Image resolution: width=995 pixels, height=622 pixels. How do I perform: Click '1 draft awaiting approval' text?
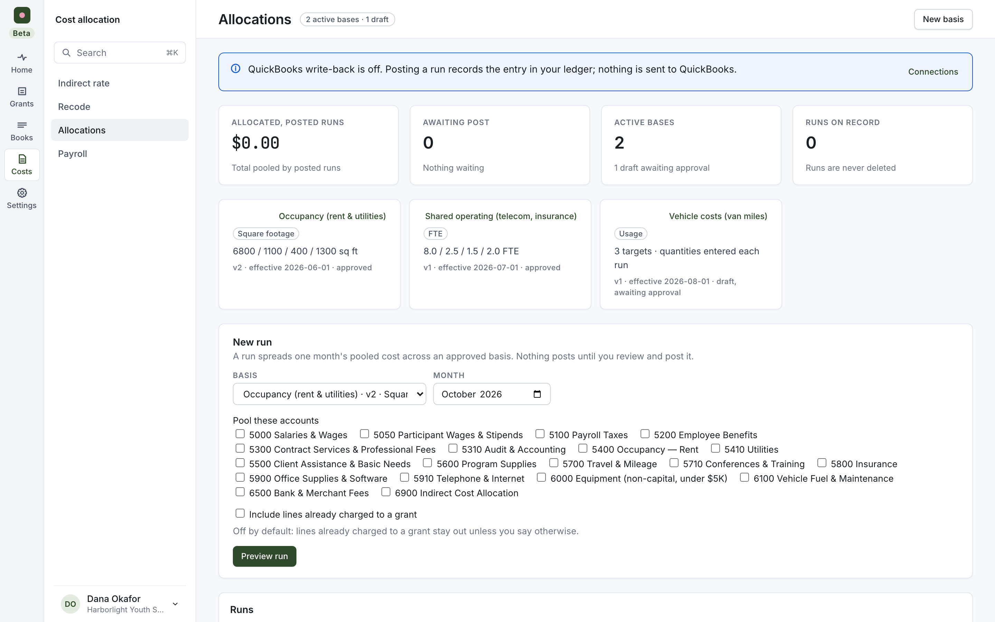(x=662, y=168)
